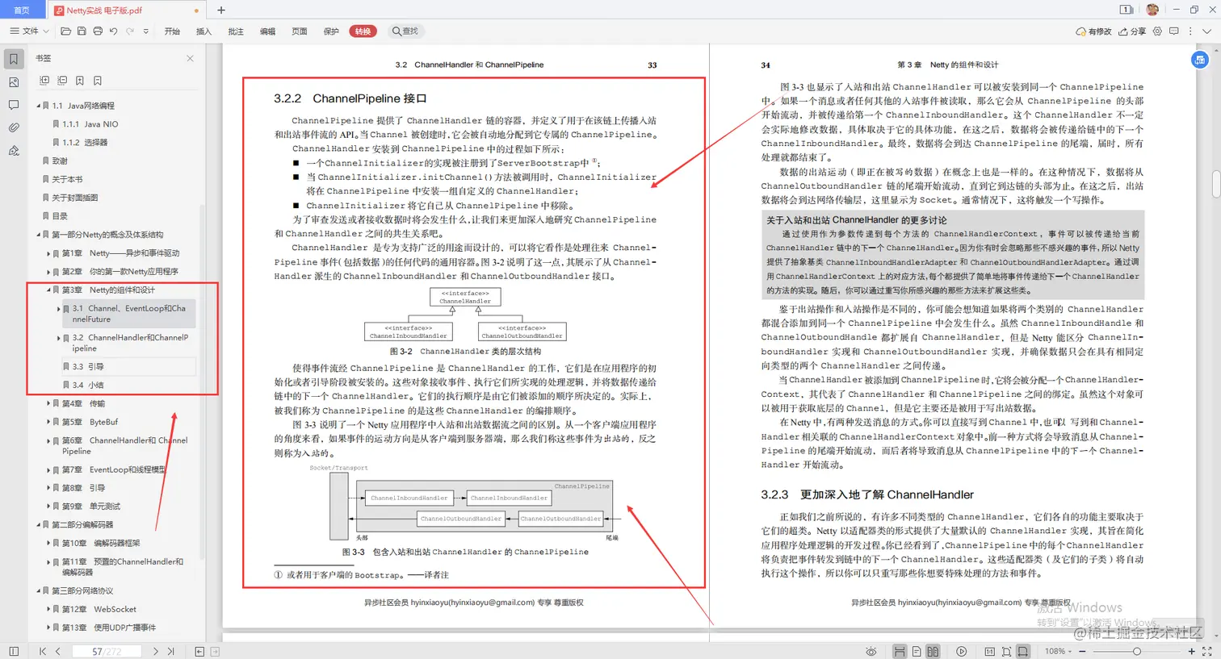Open the zoom percentage dropdown showing 108%
The image size is (1221, 659).
pos(1059,652)
